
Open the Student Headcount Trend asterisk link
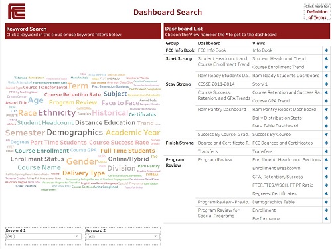point(326,59)
